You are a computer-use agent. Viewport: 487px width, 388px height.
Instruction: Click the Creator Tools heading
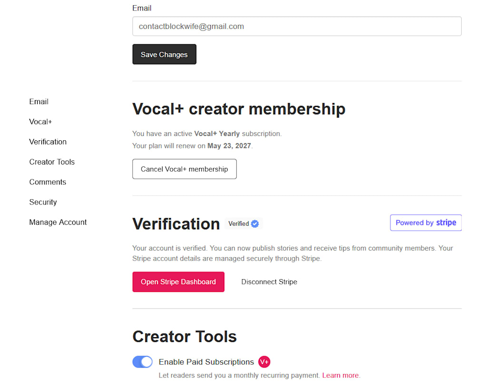[185, 337]
